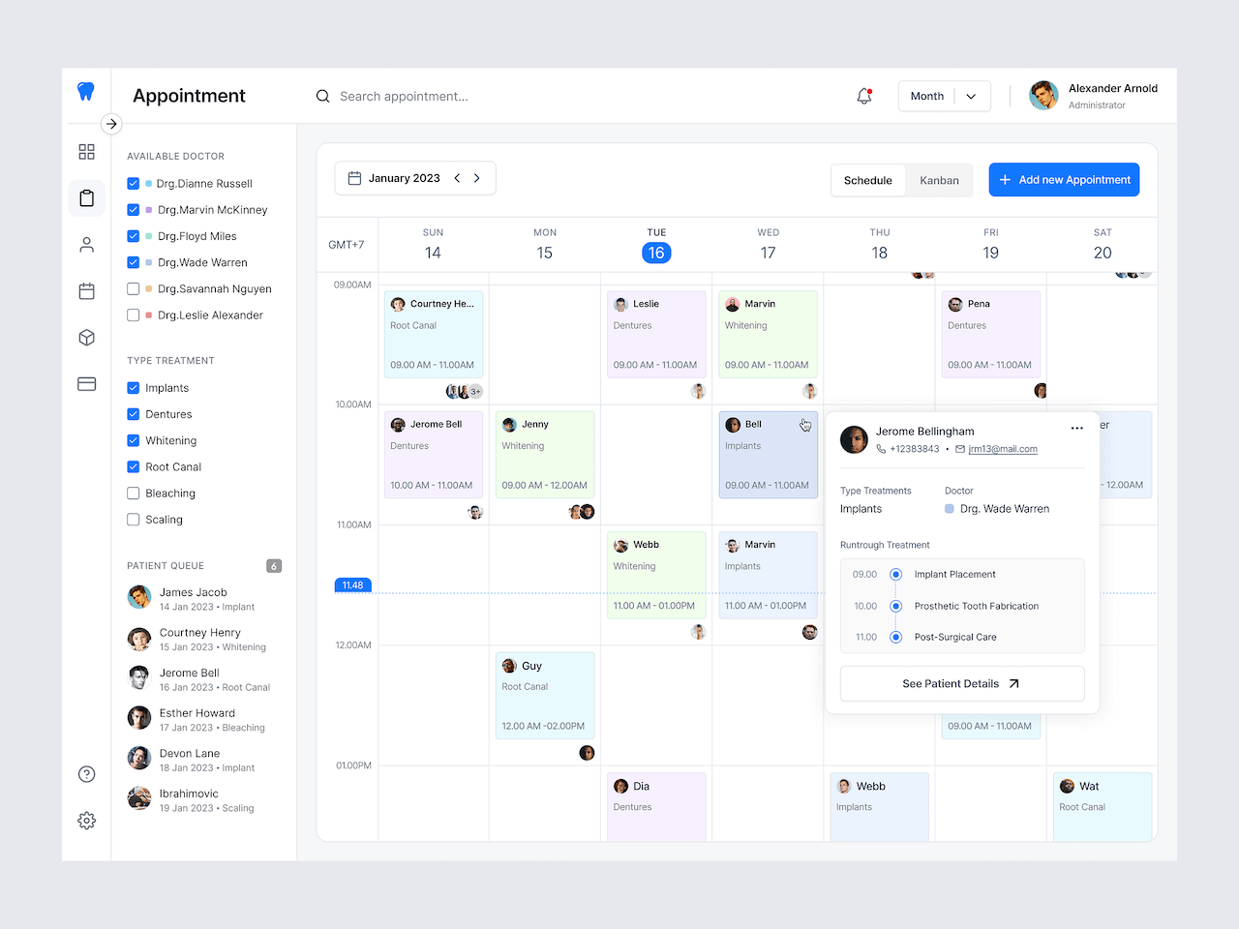The height and width of the screenshot is (929, 1239).
Task: Click patient queue count badge 6
Action: click(x=274, y=566)
